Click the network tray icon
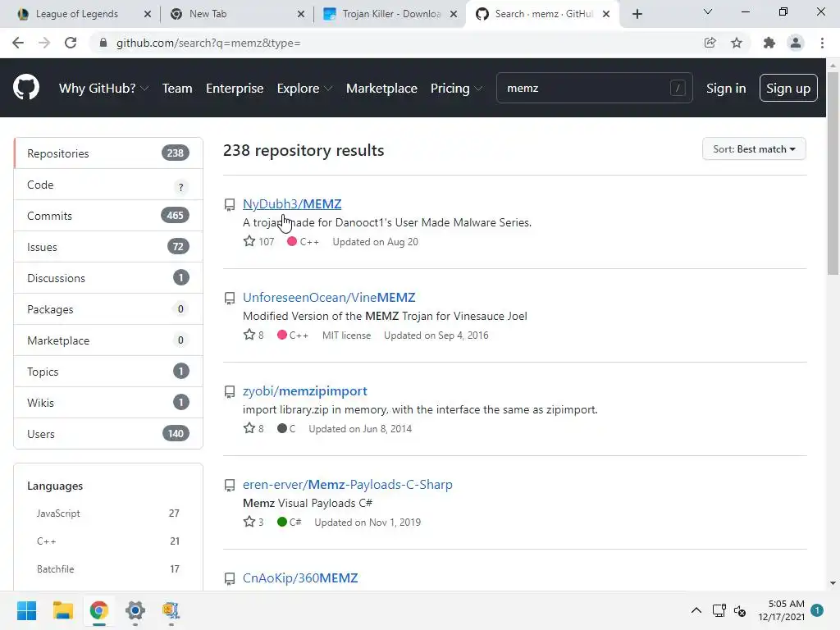Image resolution: width=840 pixels, height=630 pixels. tap(719, 610)
